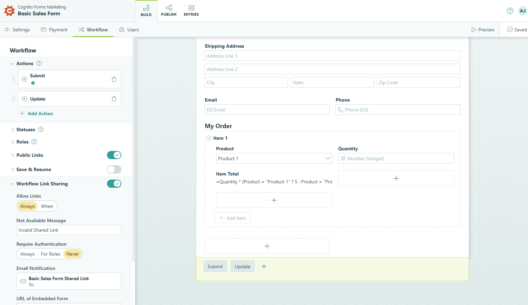Delete the Update action with trash icon
This screenshot has height=305, width=528.
pos(114,99)
